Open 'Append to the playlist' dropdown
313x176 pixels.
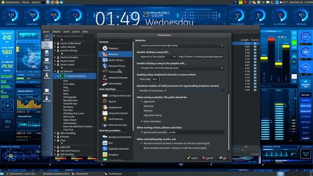coord(157,57)
